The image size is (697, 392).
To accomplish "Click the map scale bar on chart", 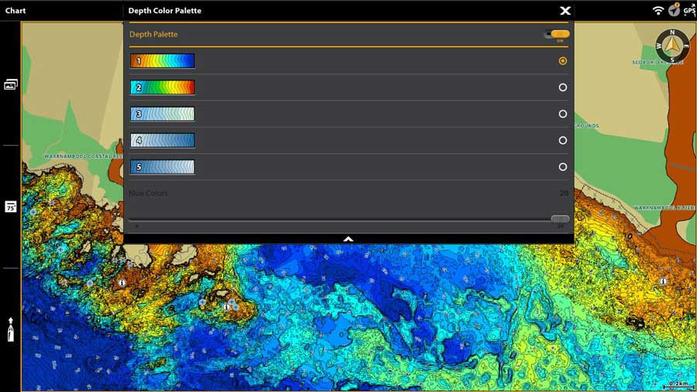I will (678, 384).
